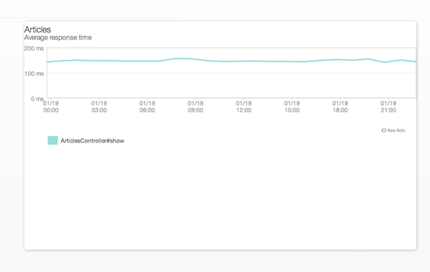Click the ArticlesController#show legend label
The image size is (430, 272).
click(92, 141)
